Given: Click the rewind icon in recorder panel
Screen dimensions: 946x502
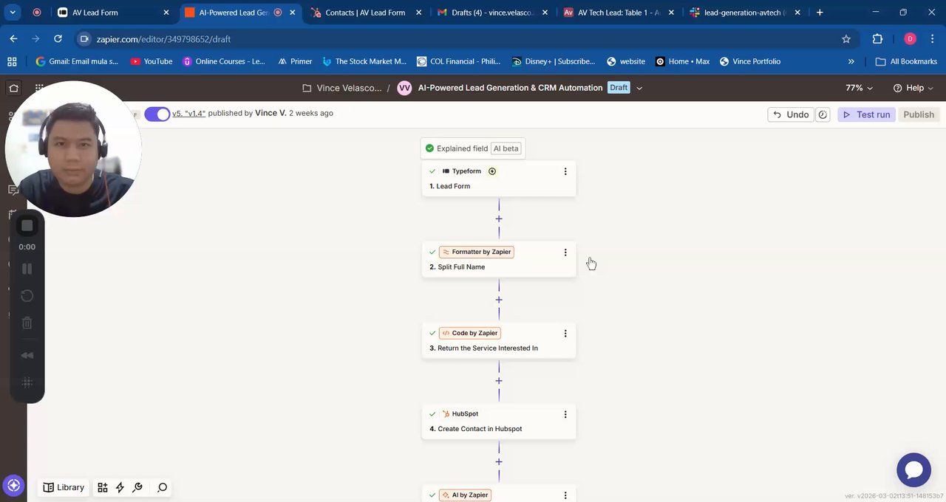Looking at the screenshot, I should coord(27,355).
